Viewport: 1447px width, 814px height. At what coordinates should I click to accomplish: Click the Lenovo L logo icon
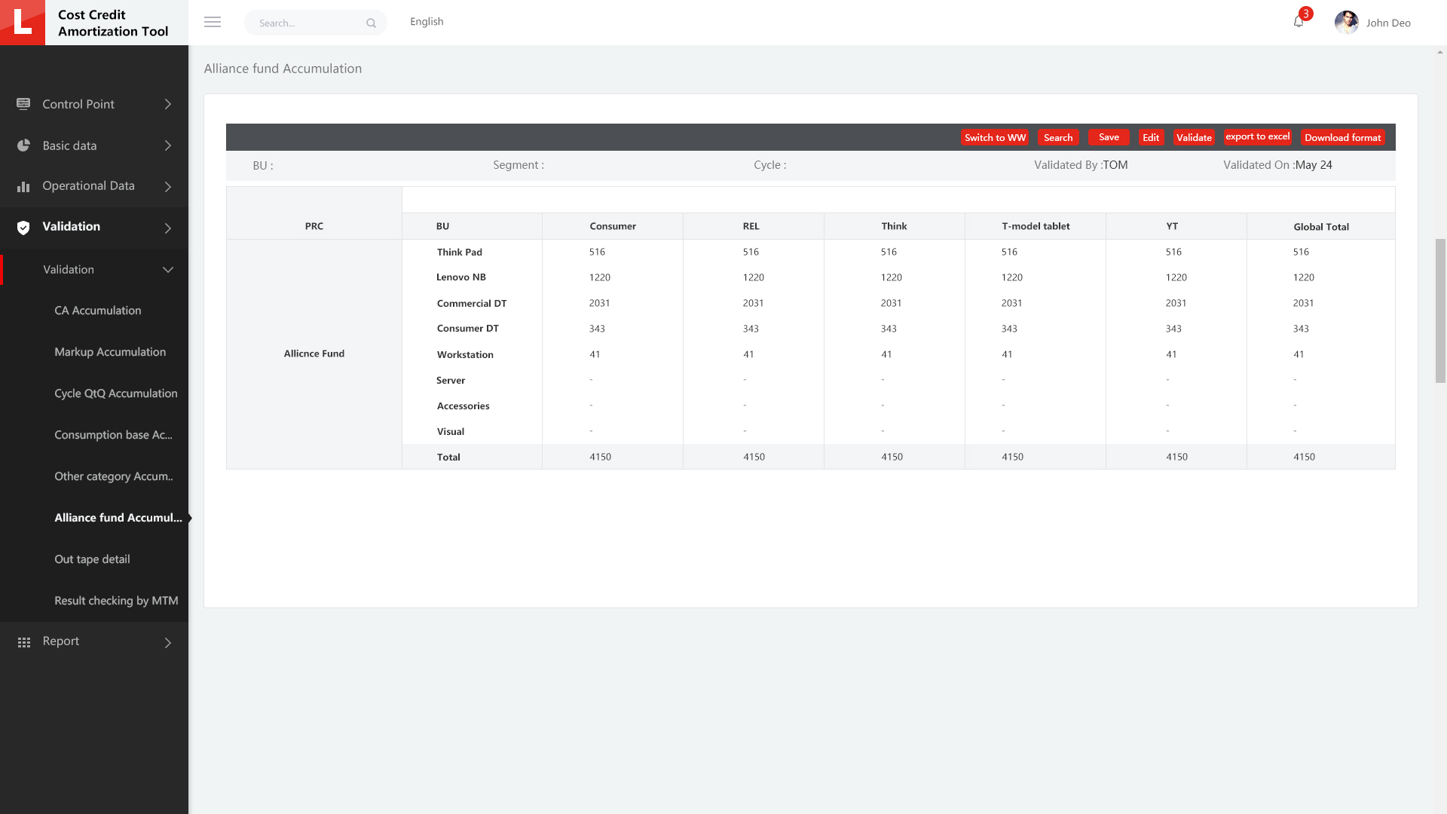click(23, 23)
